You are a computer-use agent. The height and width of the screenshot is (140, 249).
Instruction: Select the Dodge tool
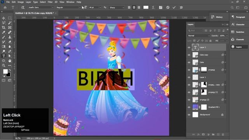tap(4, 51)
